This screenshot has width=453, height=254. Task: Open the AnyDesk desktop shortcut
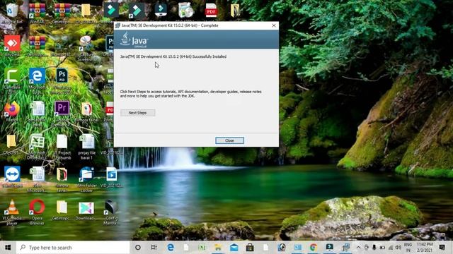point(12,45)
